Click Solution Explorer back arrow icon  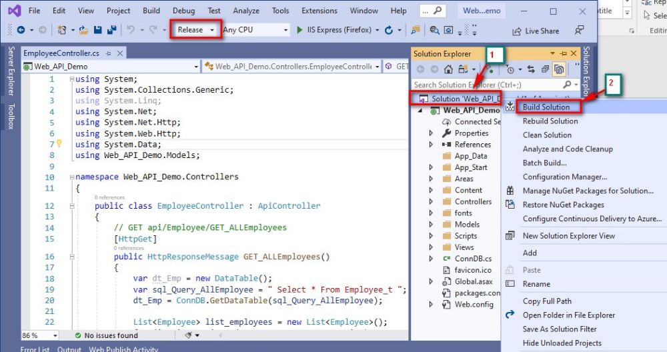click(420, 69)
